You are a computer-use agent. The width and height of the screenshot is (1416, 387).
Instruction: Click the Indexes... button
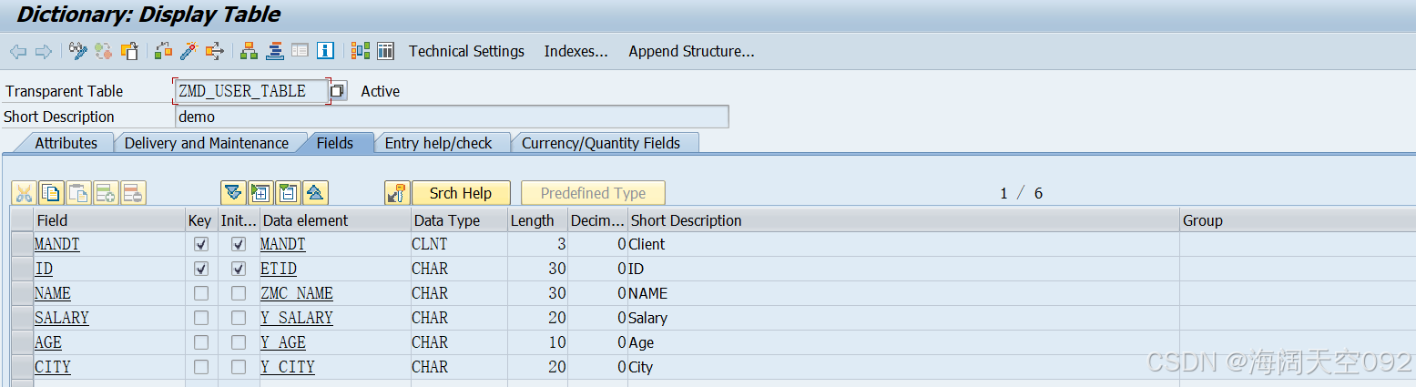point(576,51)
